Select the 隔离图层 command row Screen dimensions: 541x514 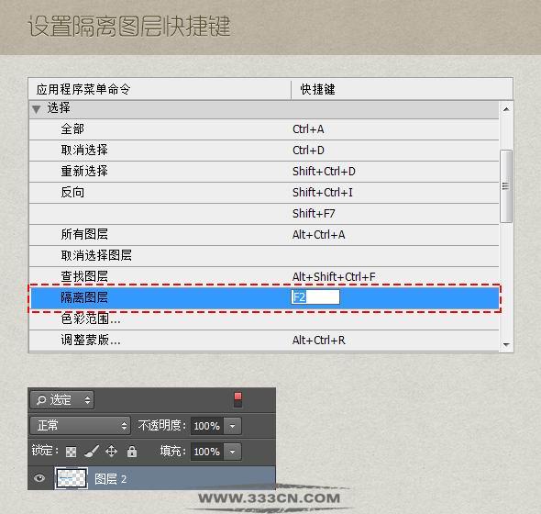tap(264, 297)
